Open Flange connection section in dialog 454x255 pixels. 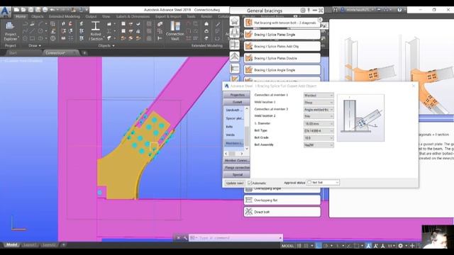click(237, 168)
